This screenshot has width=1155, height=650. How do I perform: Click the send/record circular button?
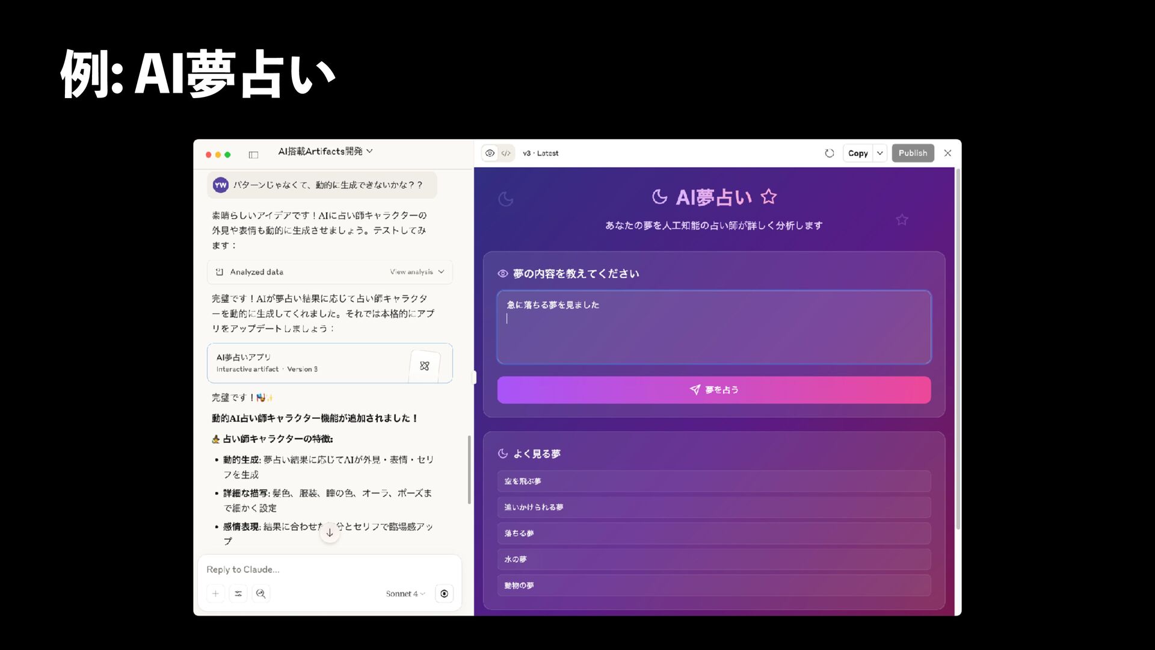coord(444,593)
